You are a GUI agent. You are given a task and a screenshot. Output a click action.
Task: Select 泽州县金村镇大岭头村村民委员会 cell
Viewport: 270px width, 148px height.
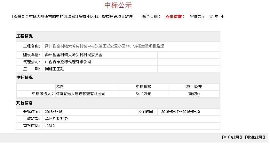[74, 55]
